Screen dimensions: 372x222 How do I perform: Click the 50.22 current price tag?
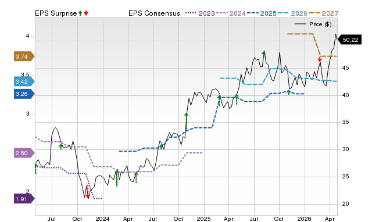pos(349,40)
